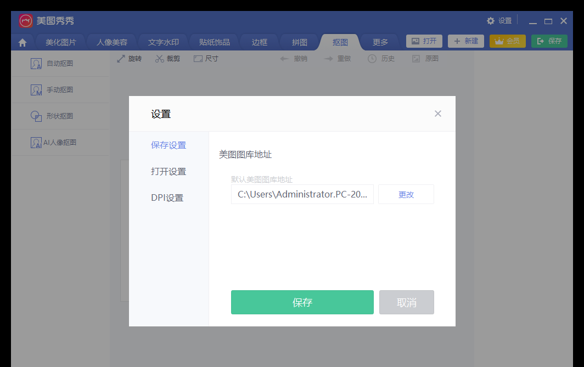Click the 裁剪 crop tool
The height and width of the screenshot is (367, 584).
click(167, 59)
